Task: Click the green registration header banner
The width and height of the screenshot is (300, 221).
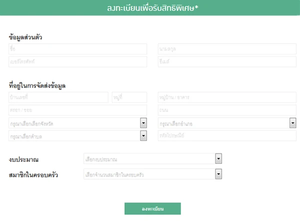Action: (x=150, y=7)
